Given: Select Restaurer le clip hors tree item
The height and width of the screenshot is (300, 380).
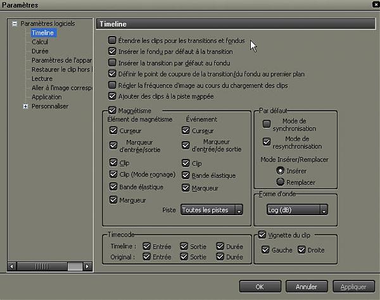Looking at the screenshot, I should (62, 70).
